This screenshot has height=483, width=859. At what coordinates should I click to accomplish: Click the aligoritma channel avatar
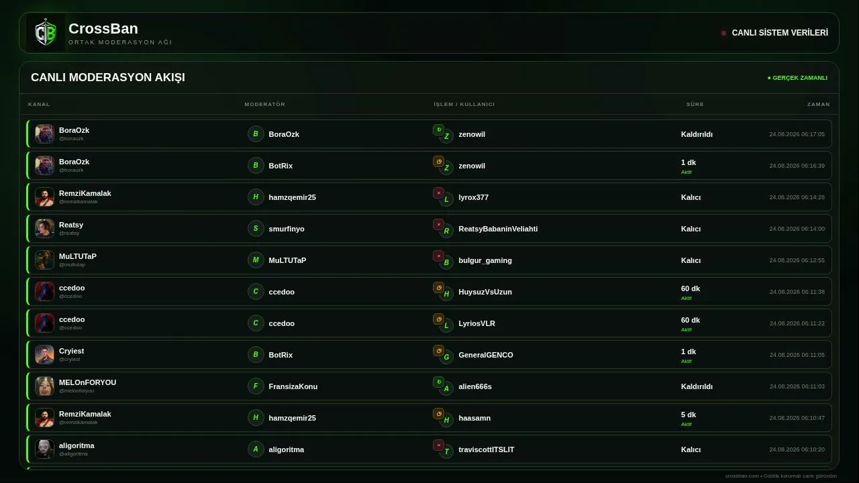(44, 449)
